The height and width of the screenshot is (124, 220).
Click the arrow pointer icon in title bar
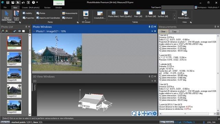point(18,2)
